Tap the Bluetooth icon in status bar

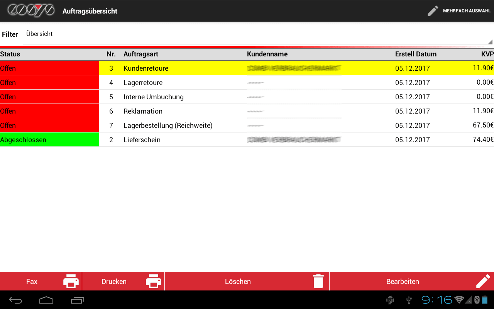point(477,300)
